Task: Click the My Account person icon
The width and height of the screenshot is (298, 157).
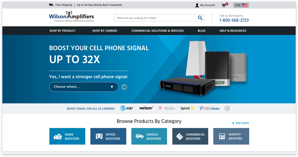Action: tap(197, 5)
